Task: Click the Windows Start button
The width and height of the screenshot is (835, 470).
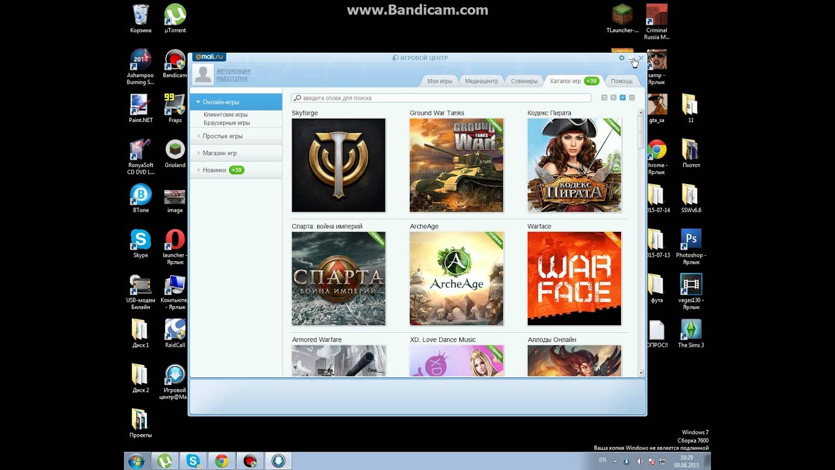Action: 136,461
